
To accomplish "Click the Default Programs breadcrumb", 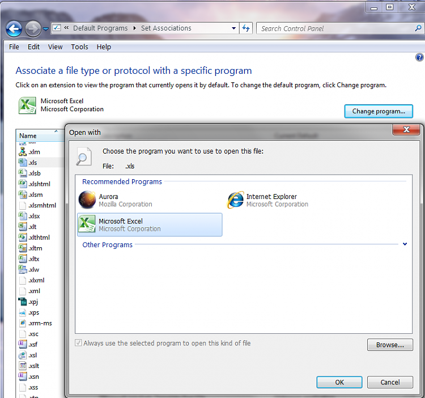I will (100, 28).
